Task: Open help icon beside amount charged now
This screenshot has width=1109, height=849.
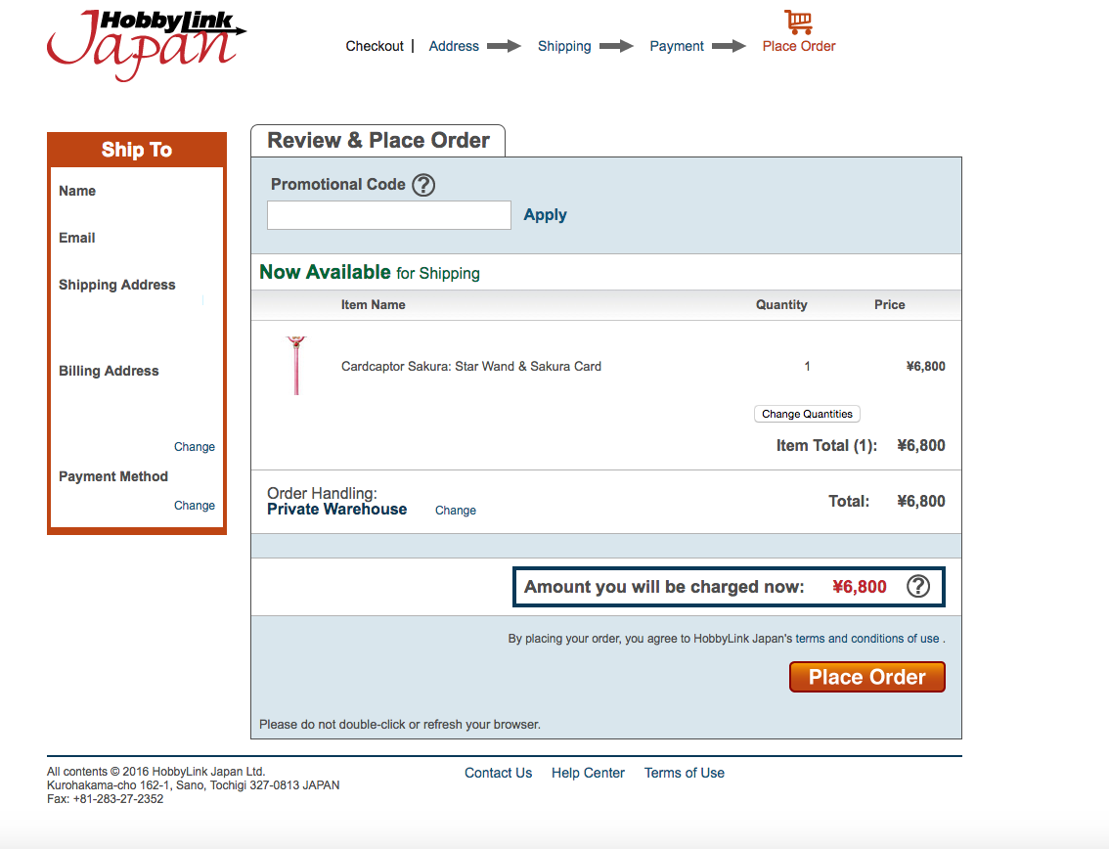Action: 918,587
